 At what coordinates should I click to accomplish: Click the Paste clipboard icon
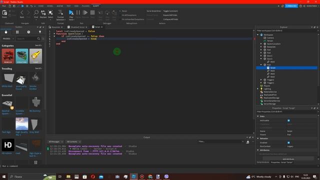[x=4, y=13]
